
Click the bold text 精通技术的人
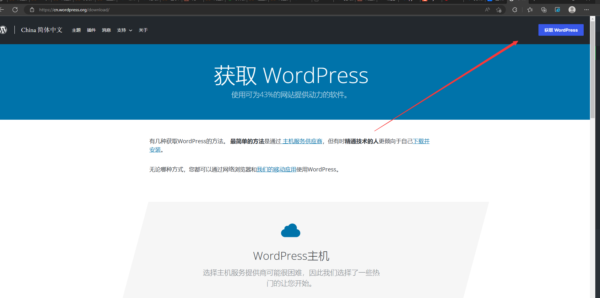click(x=362, y=141)
